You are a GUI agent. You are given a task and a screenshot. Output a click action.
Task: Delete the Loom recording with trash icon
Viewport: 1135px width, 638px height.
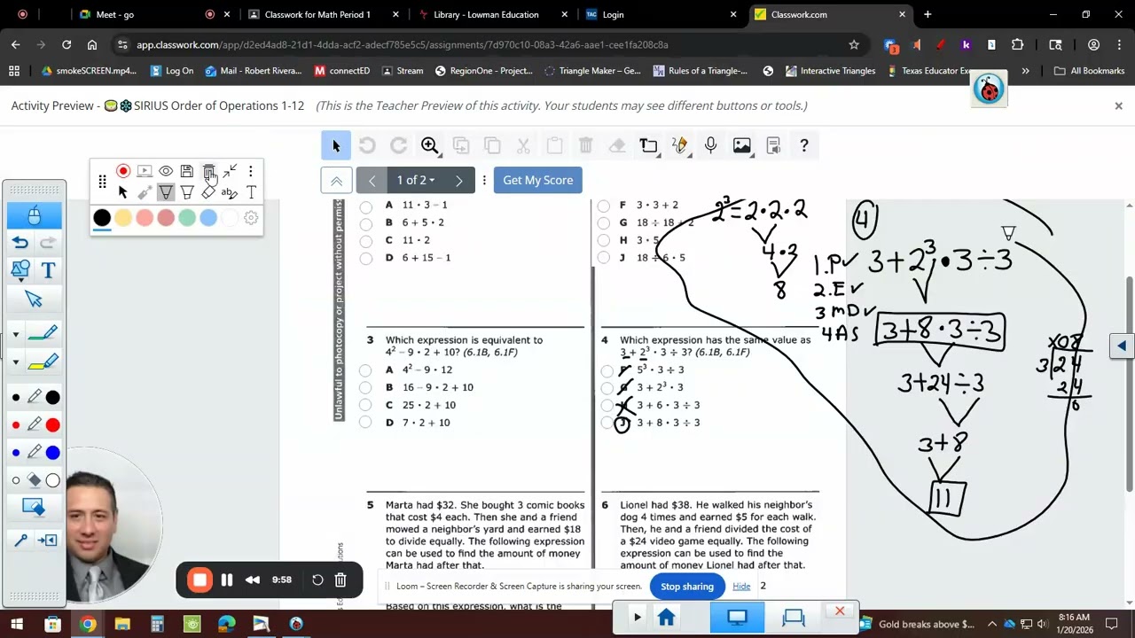pos(340,580)
